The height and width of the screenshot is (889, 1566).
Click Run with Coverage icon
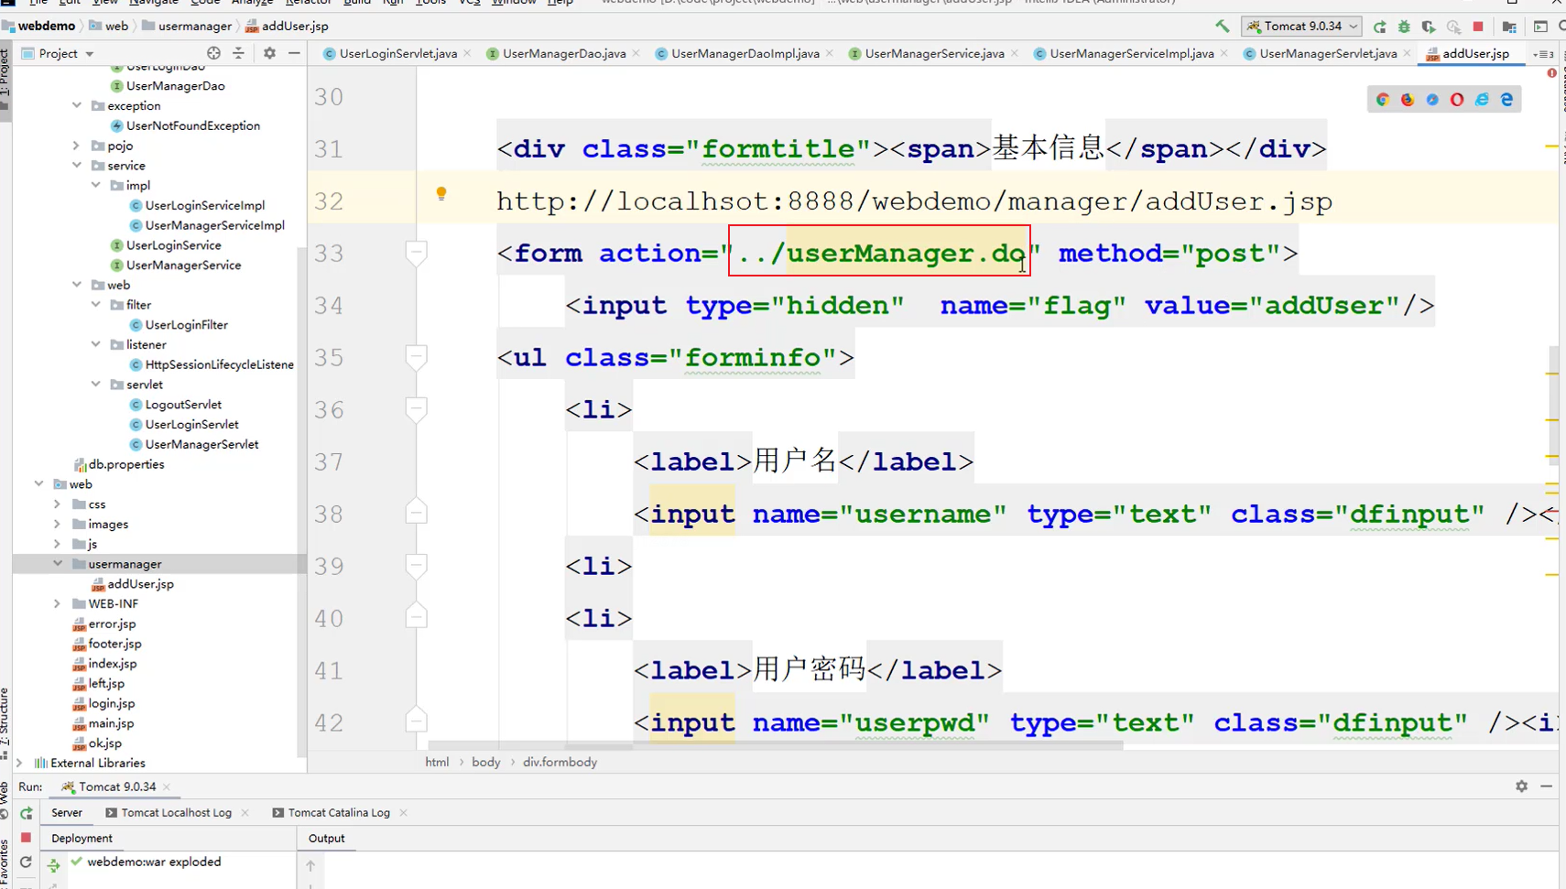[x=1429, y=27]
